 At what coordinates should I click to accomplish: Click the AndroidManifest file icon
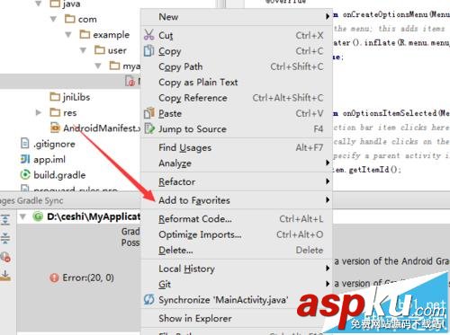point(55,128)
